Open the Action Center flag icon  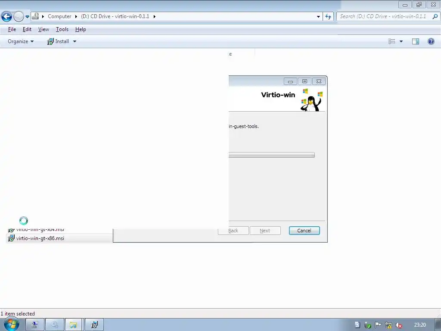[378, 325]
